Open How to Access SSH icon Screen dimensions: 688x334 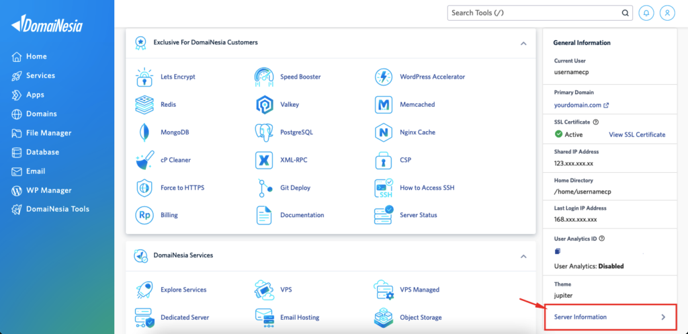click(384, 188)
